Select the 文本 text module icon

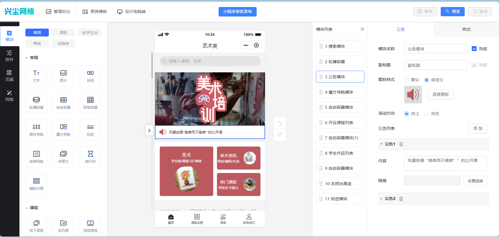[36, 76]
